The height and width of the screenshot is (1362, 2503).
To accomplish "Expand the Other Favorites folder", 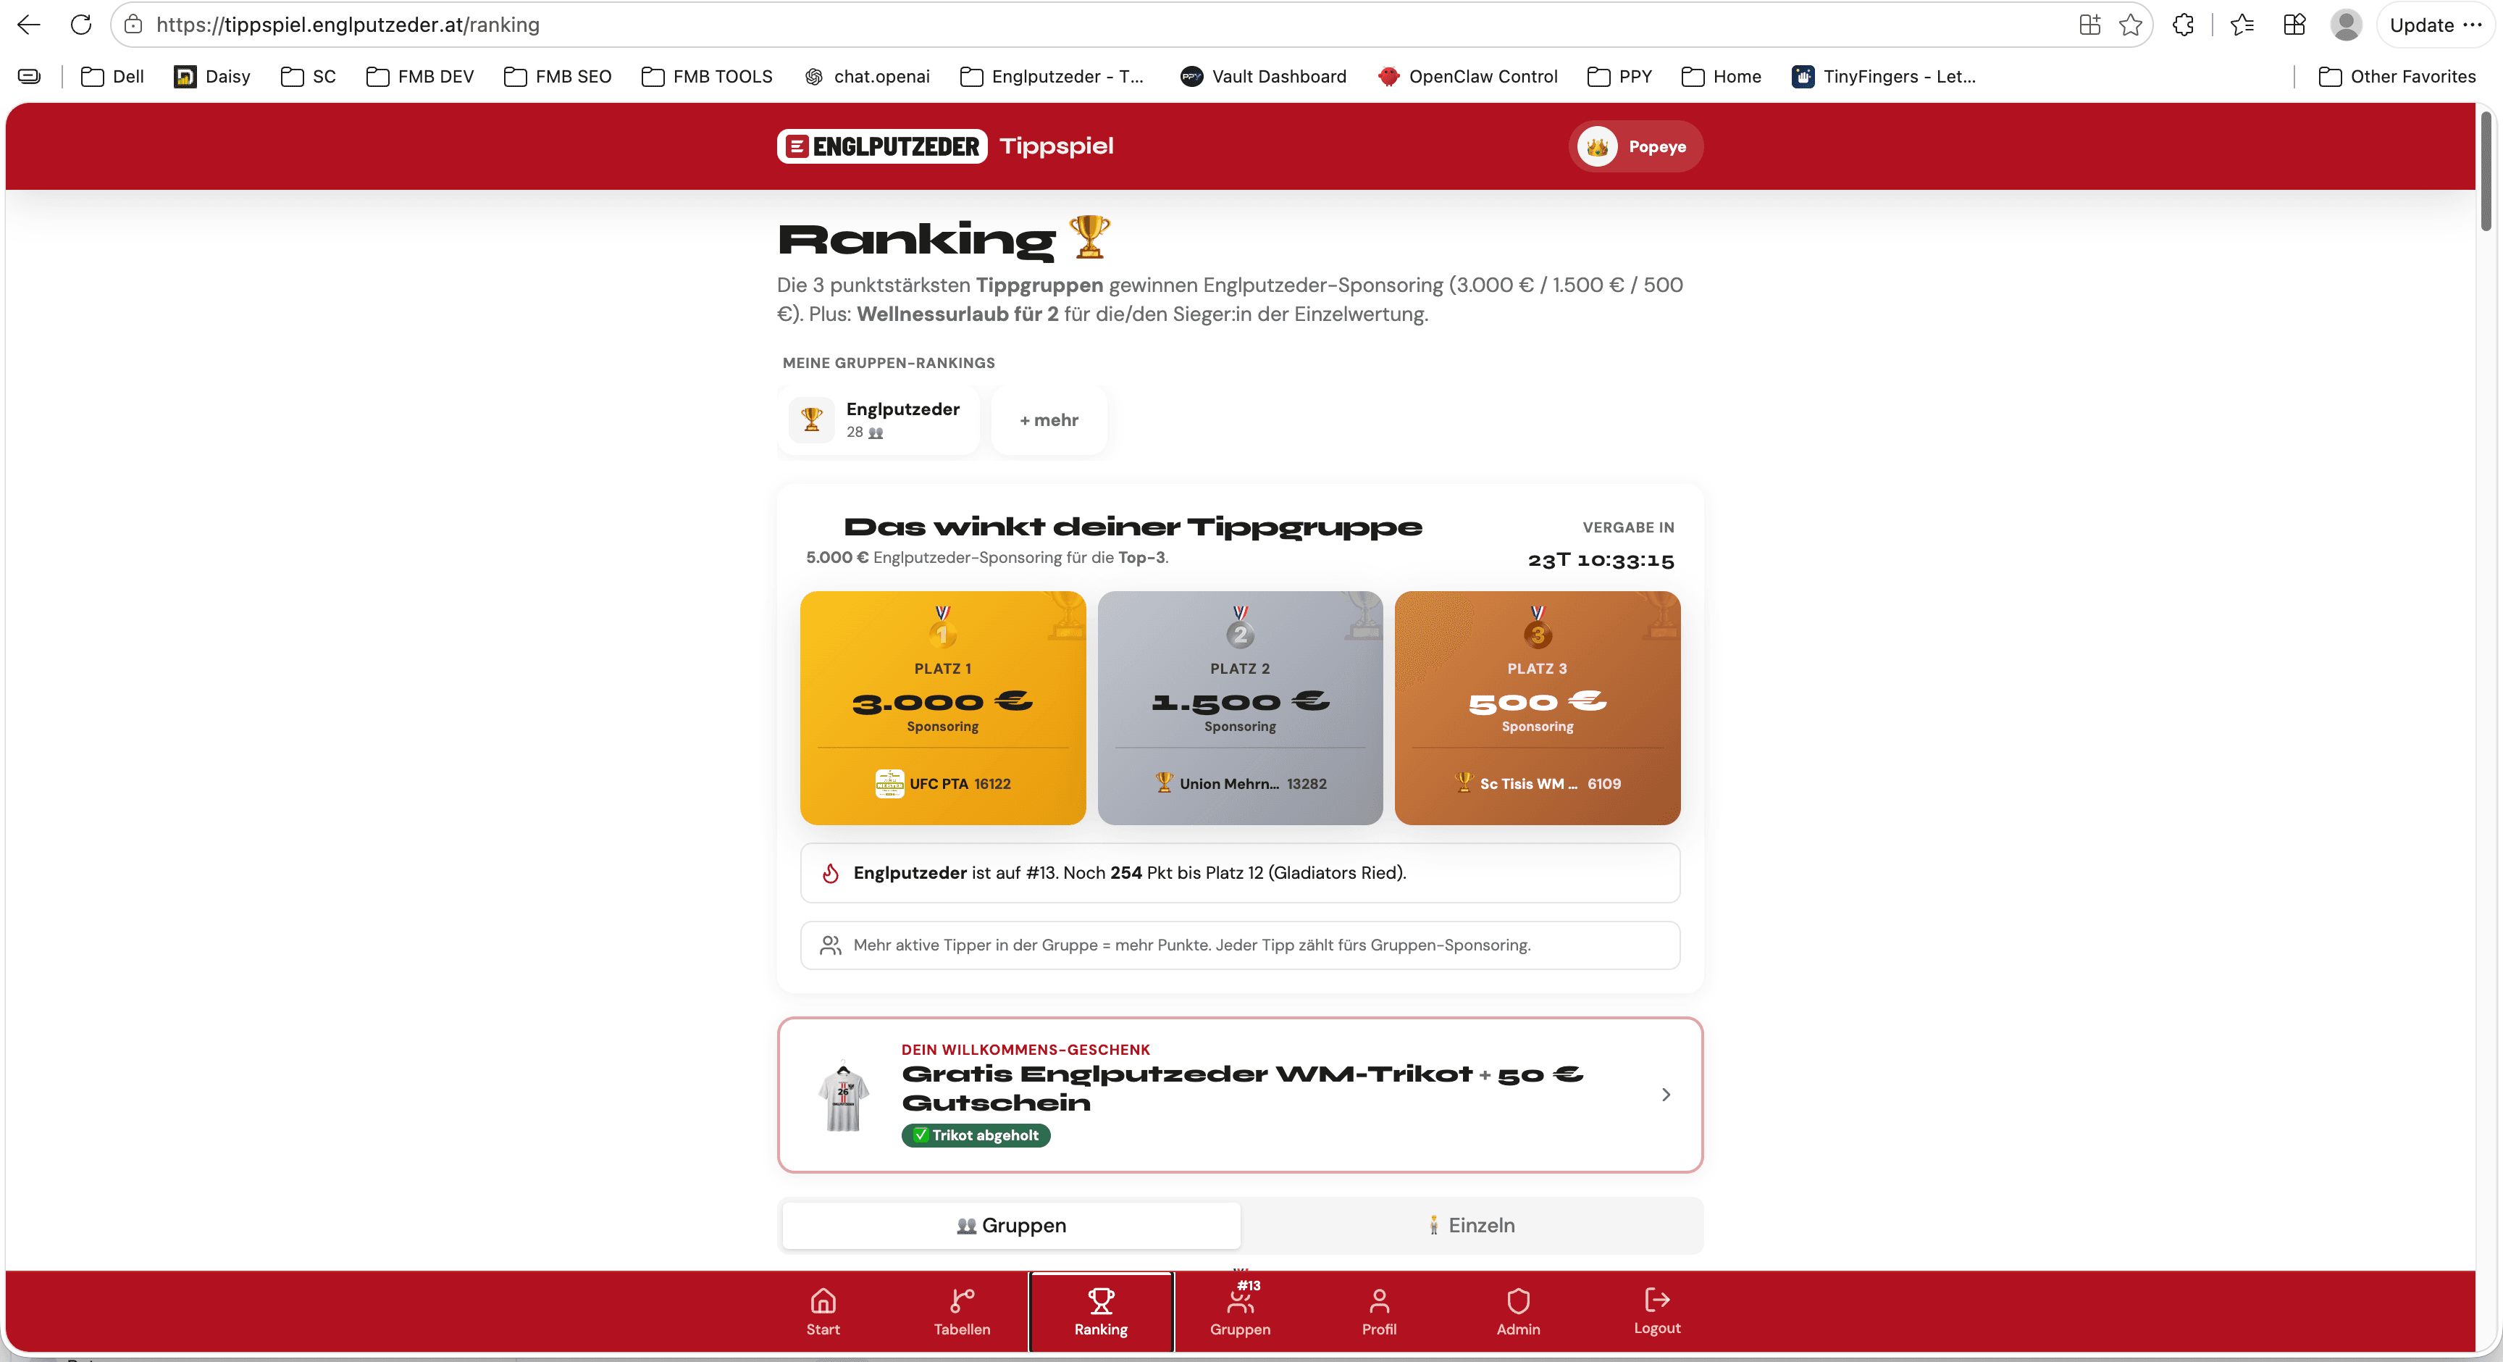I will coord(2396,77).
